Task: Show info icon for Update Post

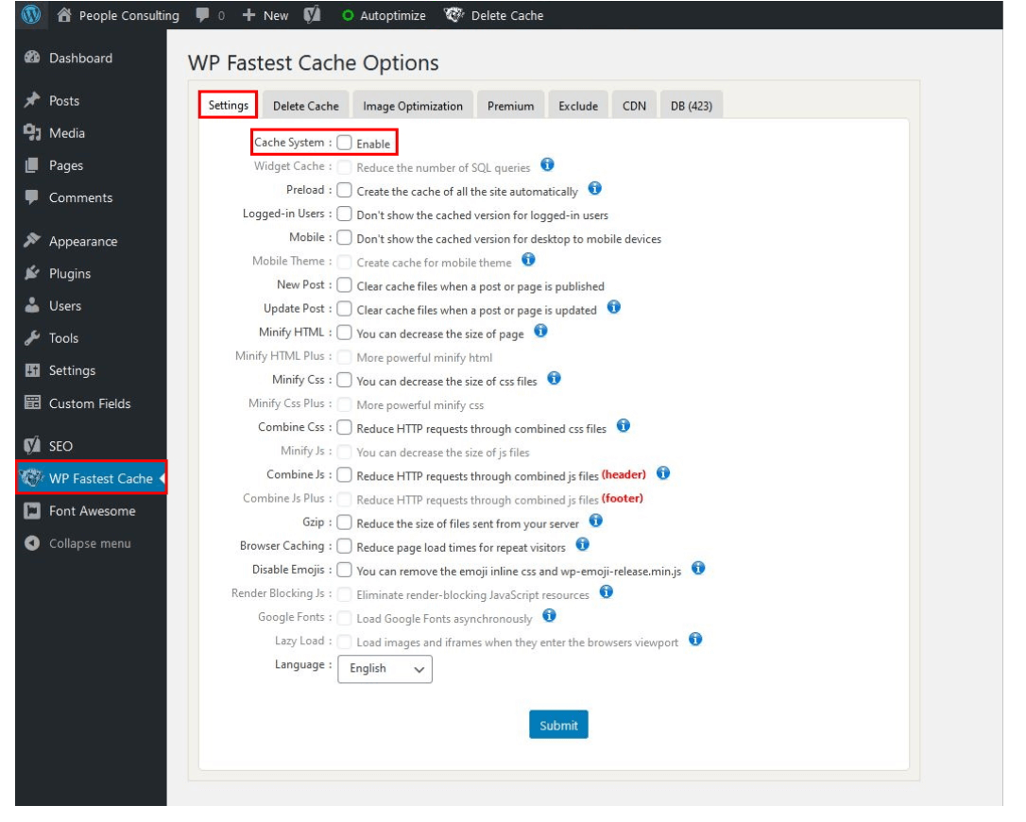Action: [614, 307]
